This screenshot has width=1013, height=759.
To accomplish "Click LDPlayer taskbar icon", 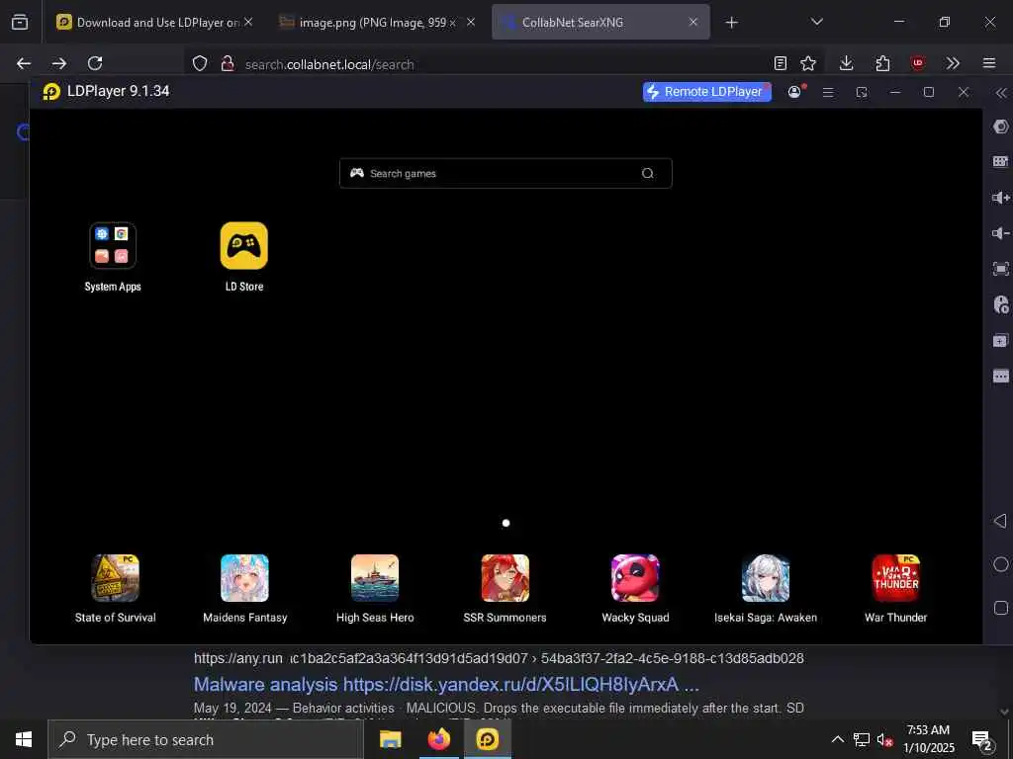I will point(488,739).
